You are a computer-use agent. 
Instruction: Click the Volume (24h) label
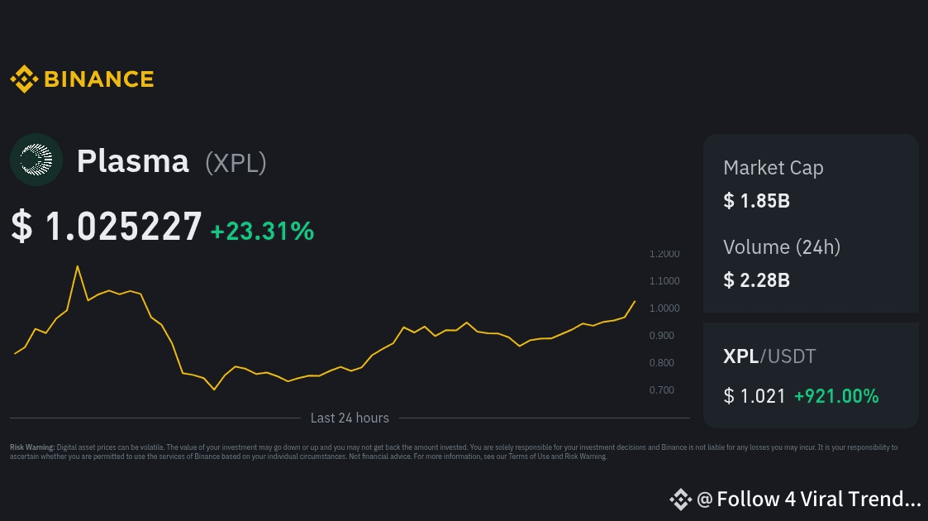tap(782, 247)
